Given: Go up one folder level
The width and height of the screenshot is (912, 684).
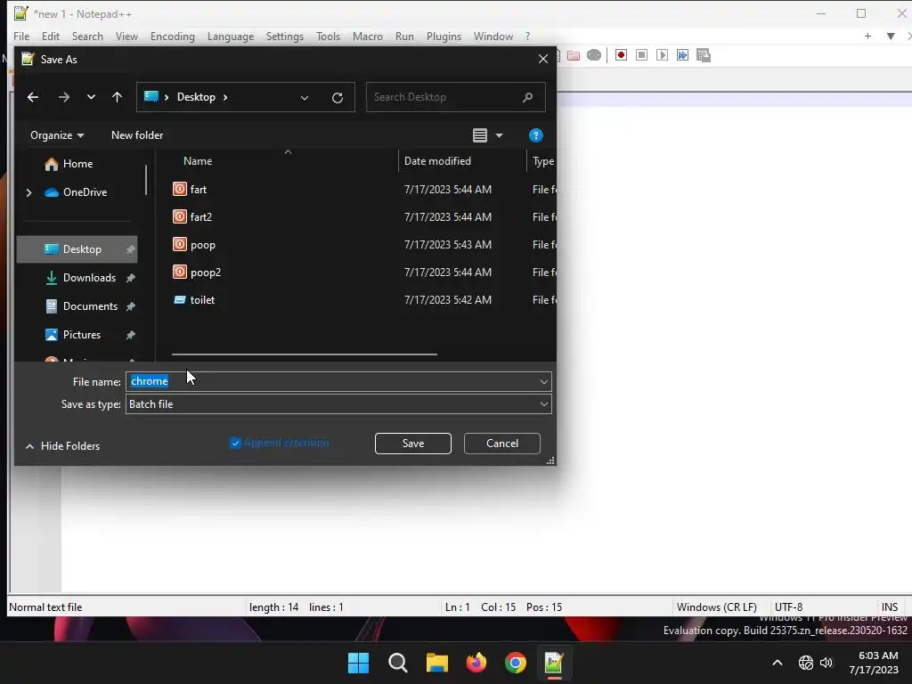Looking at the screenshot, I should click(x=117, y=97).
